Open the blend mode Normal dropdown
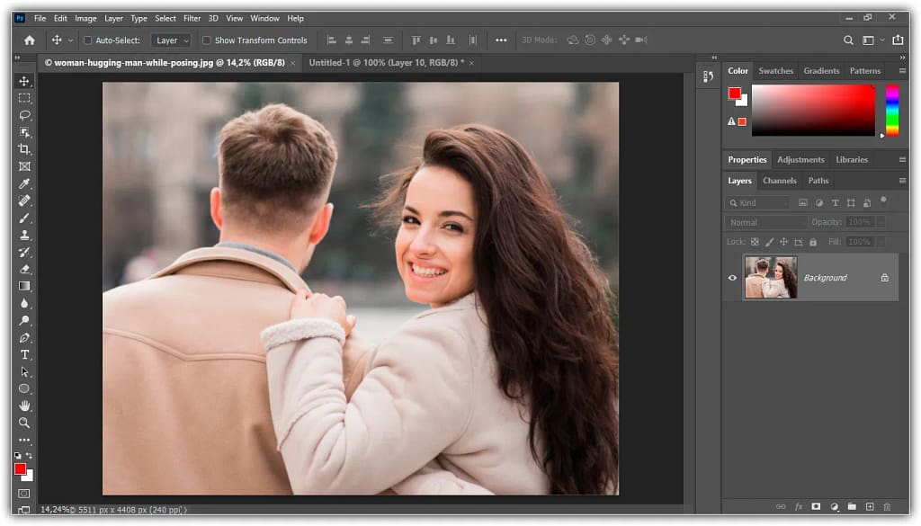The image size is (921, 526). [x=766, y=221]
